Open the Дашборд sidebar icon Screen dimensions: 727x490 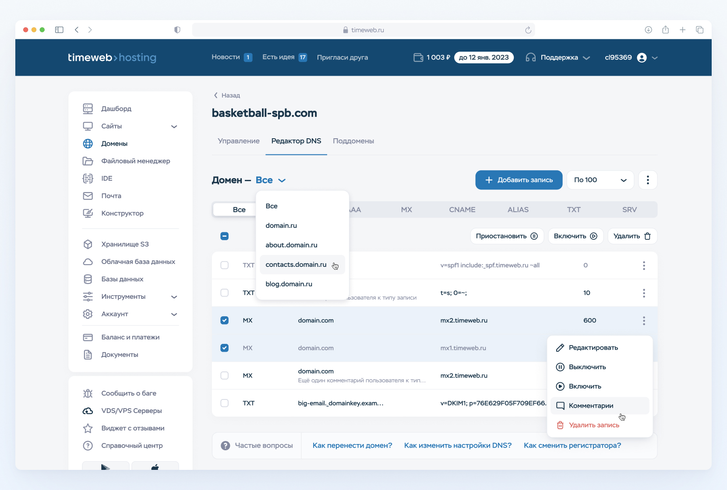[88, 108]
